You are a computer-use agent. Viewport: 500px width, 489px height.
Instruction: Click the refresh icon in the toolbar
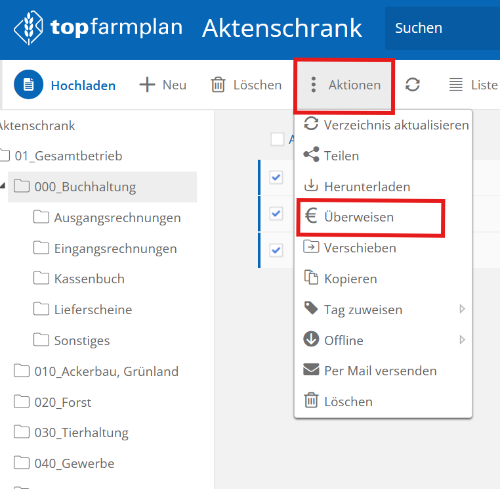pos(412,85)
